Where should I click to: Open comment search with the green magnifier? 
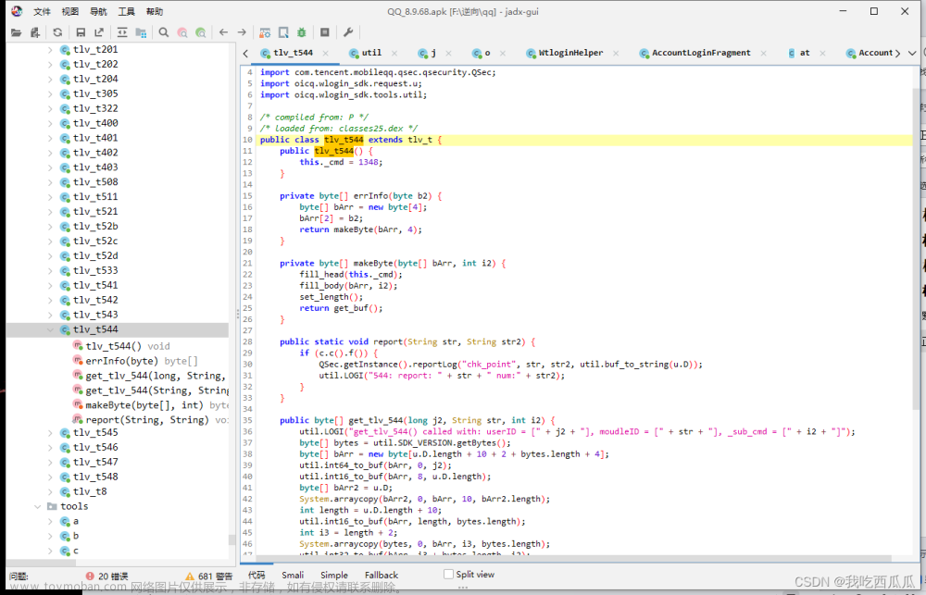pyautogui.click(x=201, y=32)
